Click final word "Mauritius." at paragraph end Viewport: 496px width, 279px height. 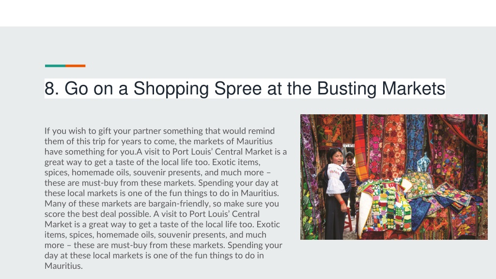[x=63, y=266]
